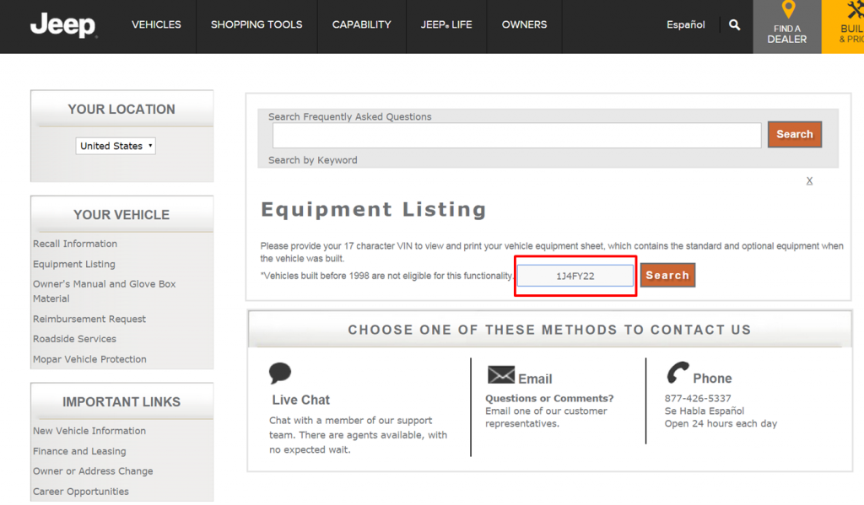Open the Shopping Tools menu
Viewport: 864px width, 505px height.
256,24
